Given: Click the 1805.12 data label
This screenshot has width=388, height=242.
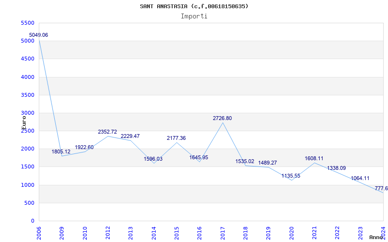Looking at the screenshot, I should coord(61,152).
